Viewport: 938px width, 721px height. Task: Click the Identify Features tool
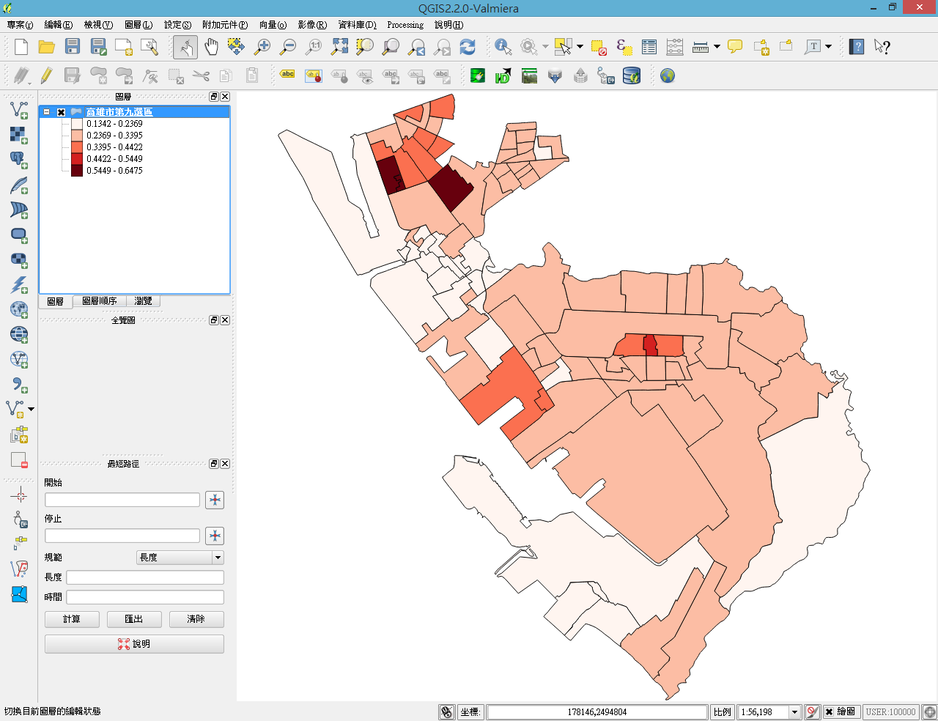click(503, 47)
